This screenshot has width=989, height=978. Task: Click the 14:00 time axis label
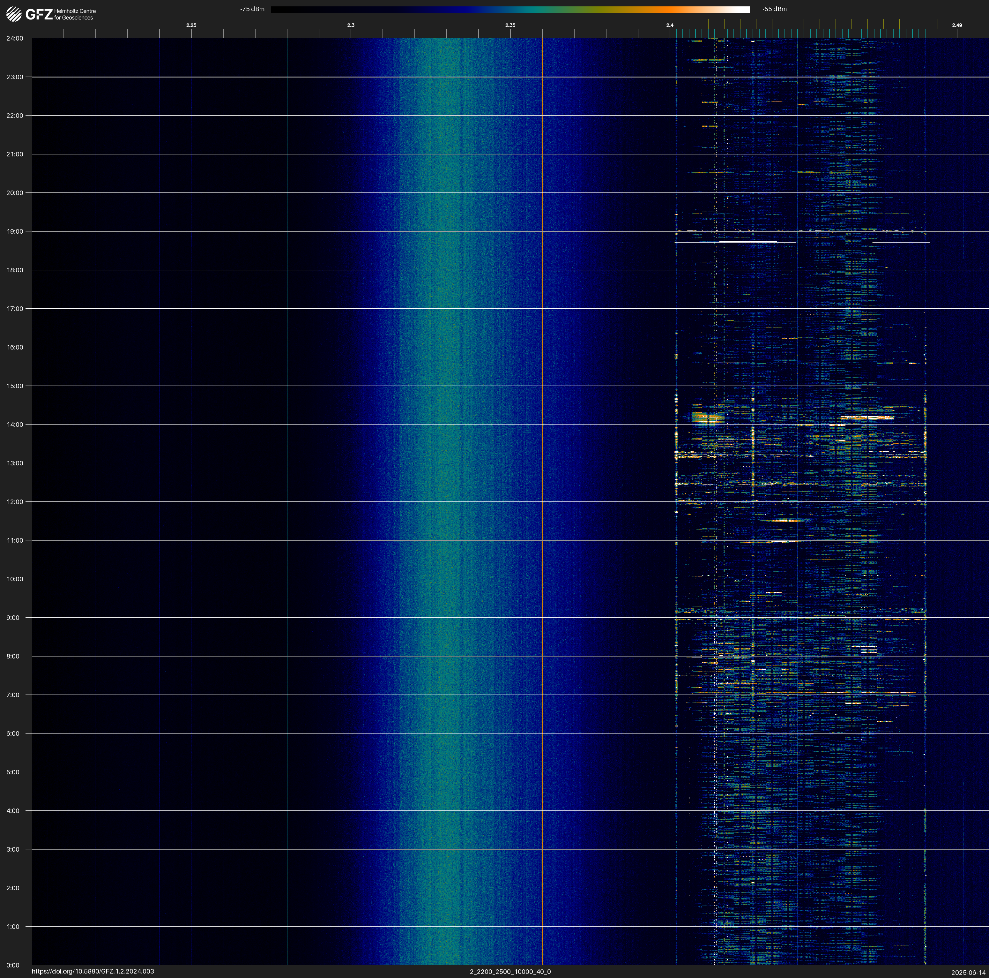coord(15,425)
